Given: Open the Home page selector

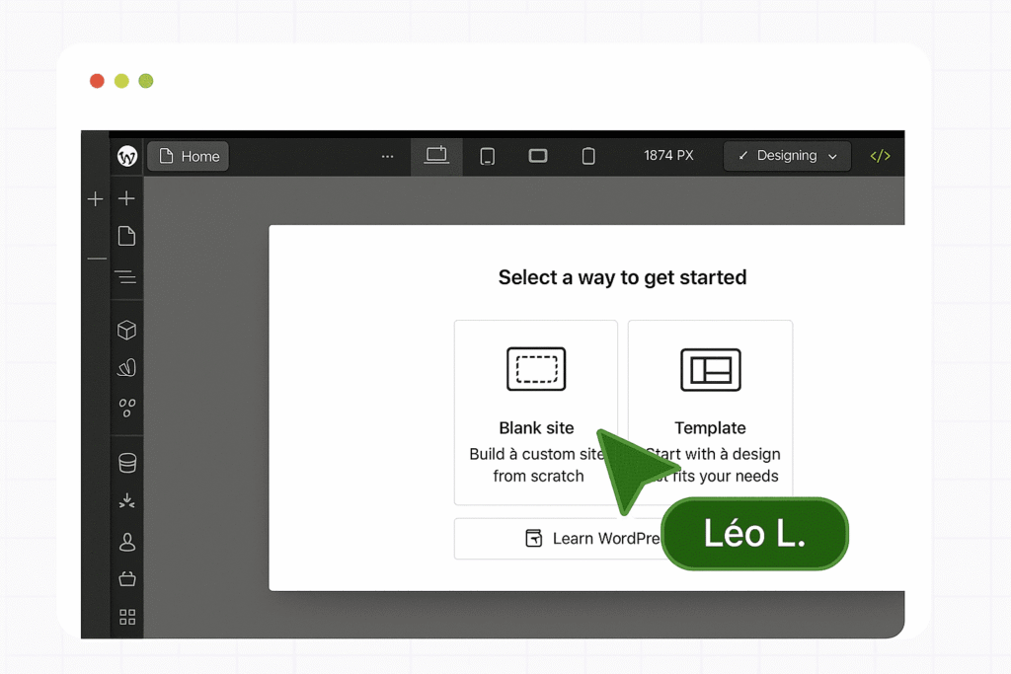Looking at the screenshot, I should coord(189,156).
